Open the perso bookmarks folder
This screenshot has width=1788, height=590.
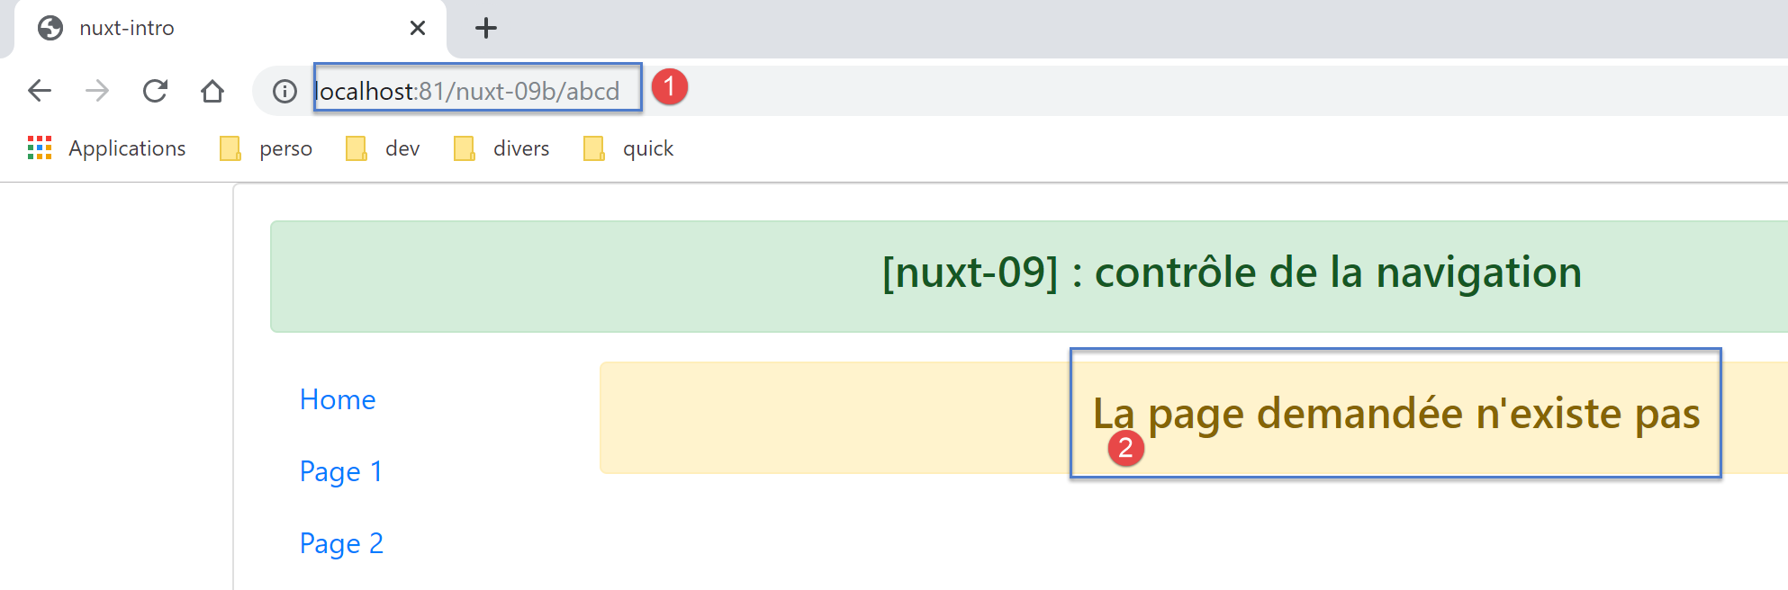pyautogui.click(x=267, y=148)
